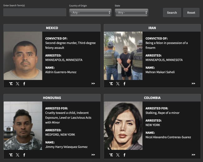
Task: Click the name Aldrin Guerrero-Munoz
Action: [x=61, y=72]
